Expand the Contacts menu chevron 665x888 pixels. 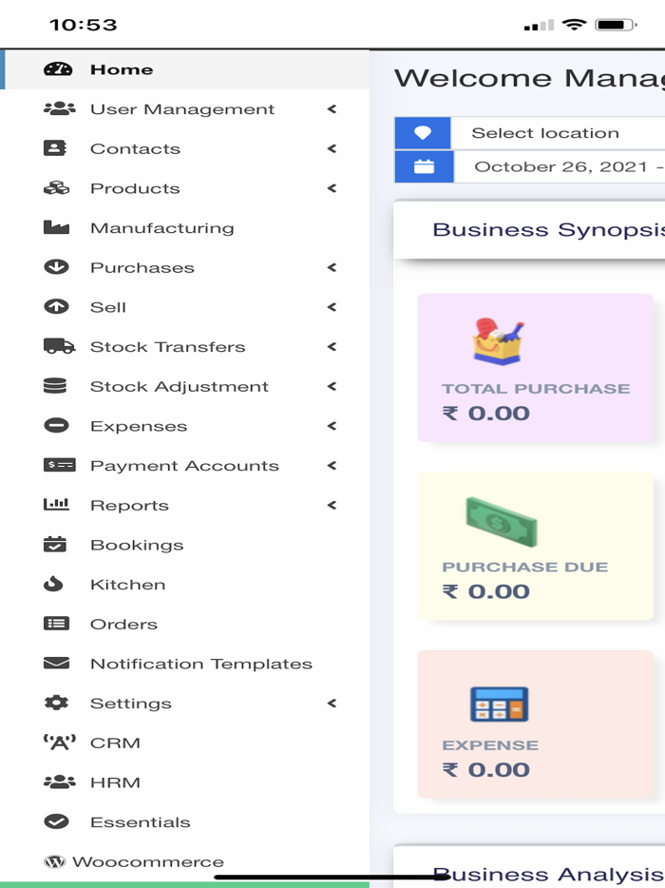(332, 148)
